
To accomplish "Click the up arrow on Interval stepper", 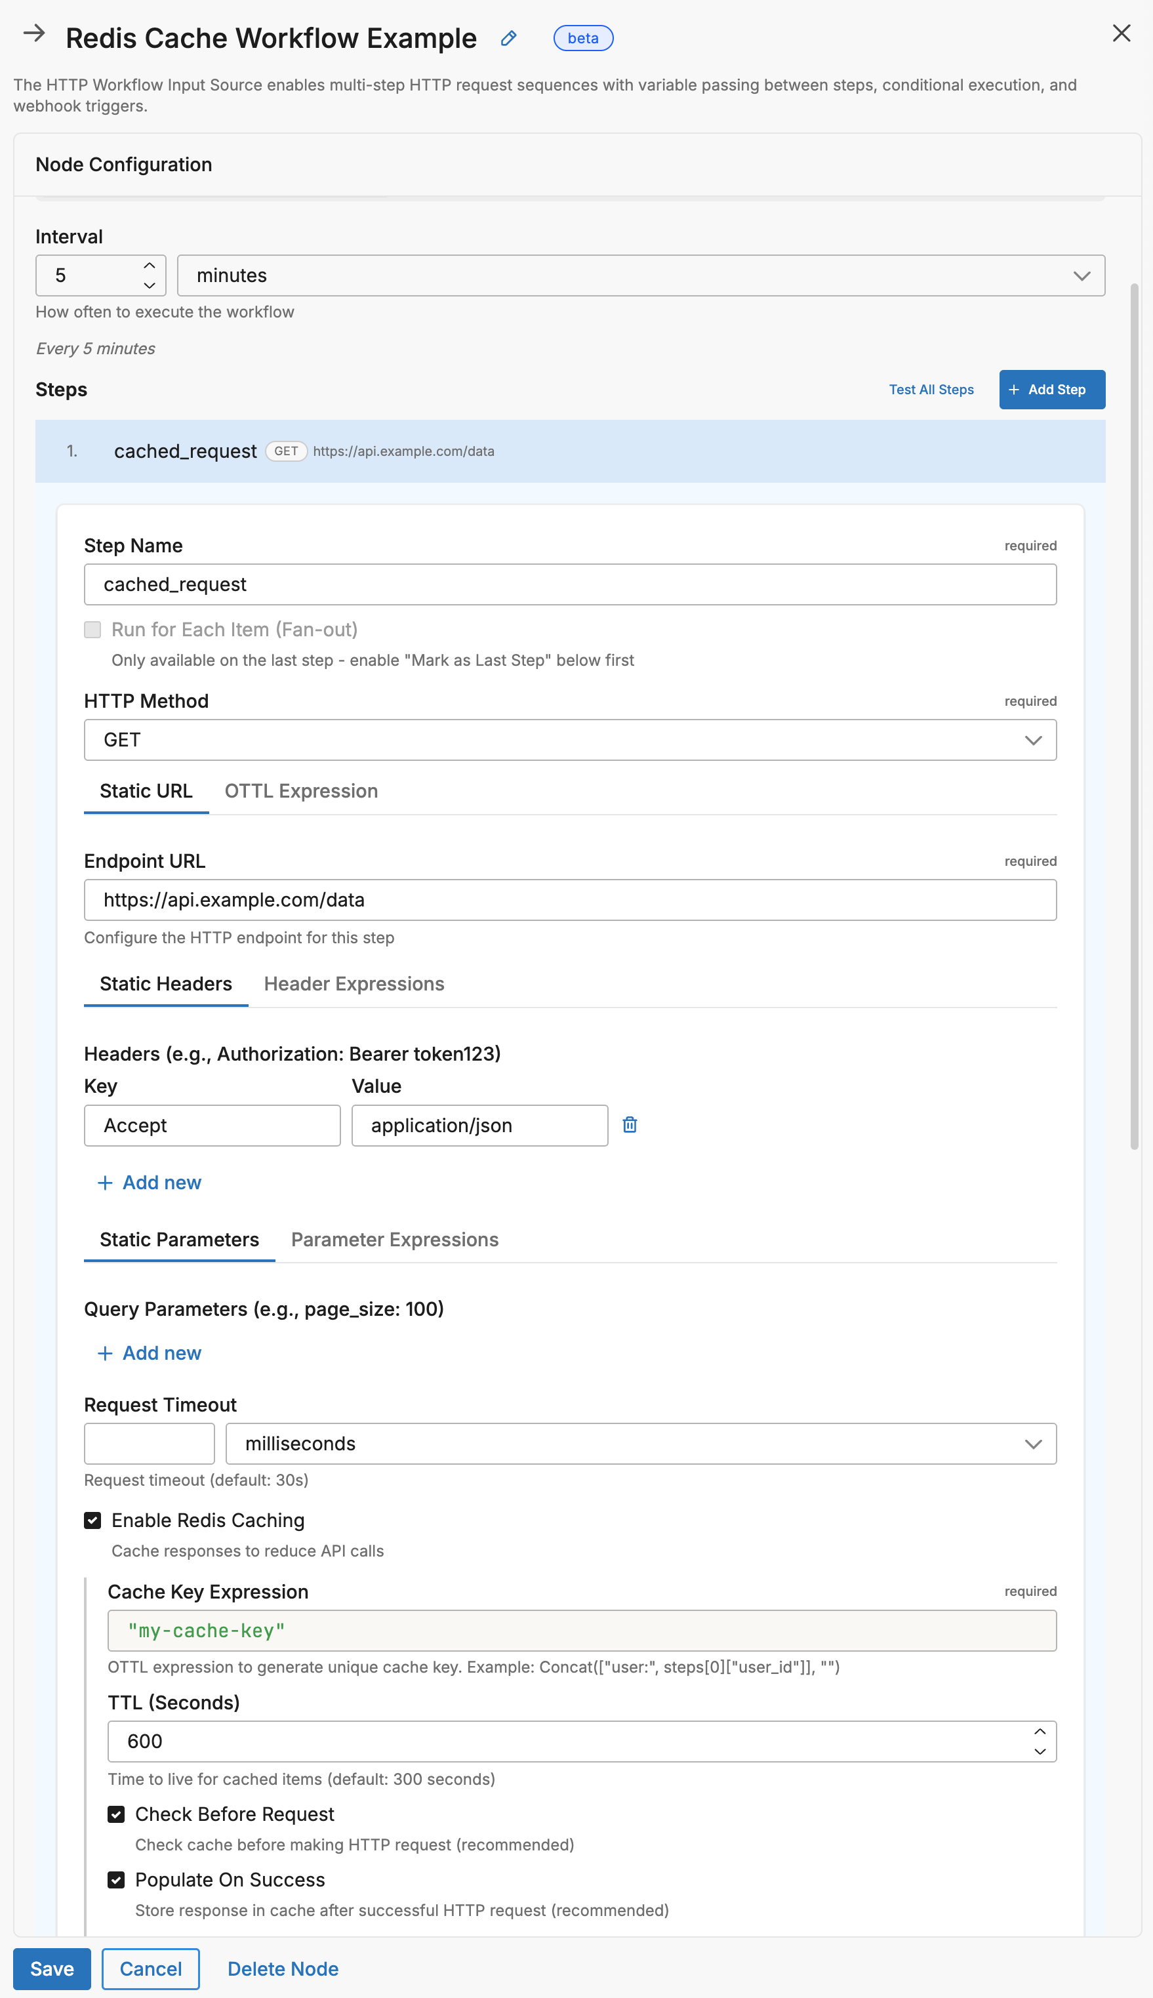I will 150,265.
